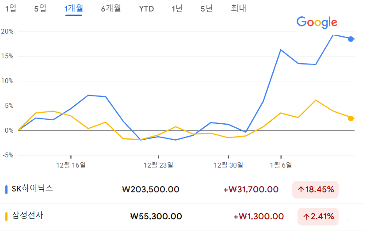Select the 1일 time range tab
The height and width of the screenshot is (233, 370).
pos(11,8)
